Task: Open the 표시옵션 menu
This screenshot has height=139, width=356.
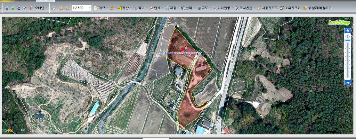Action: click(245, 8)
